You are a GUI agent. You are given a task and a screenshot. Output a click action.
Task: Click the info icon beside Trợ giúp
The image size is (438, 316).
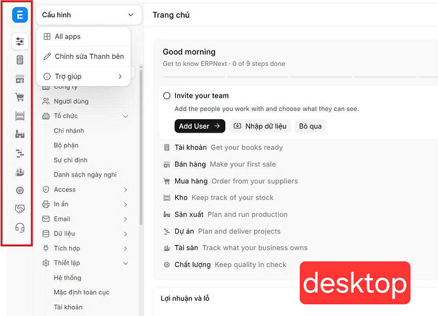47,76
